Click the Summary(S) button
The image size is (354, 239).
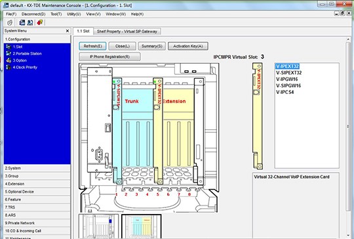pos(152,46)
